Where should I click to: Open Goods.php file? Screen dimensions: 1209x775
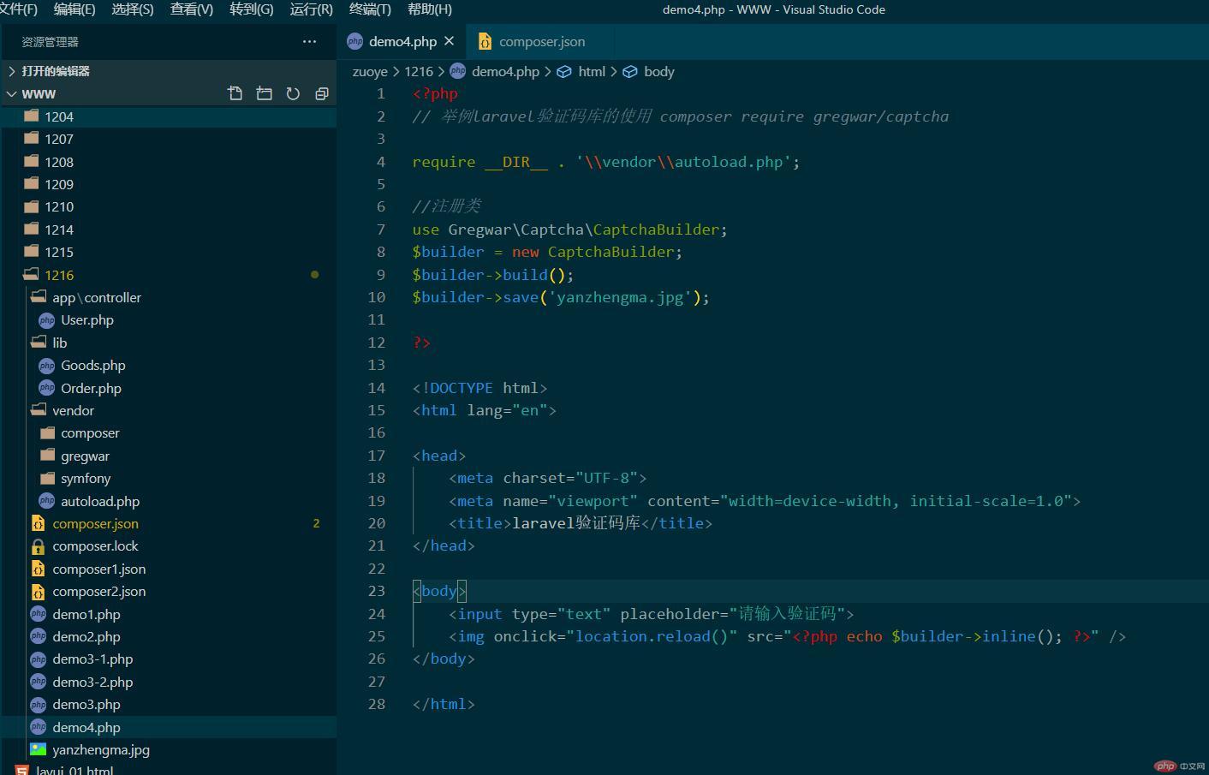(x=168, y=365)
